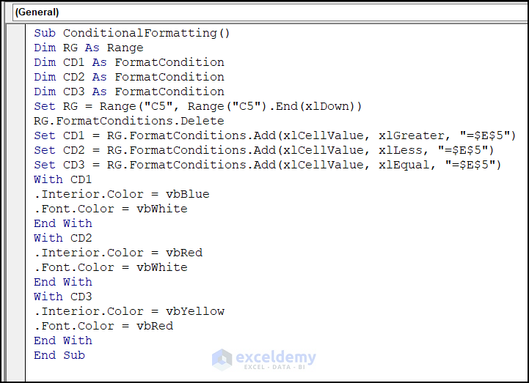The width and height of the screenshot is (529, 383).
Task: Click the With CD2 statement
Action: [63, 238]
